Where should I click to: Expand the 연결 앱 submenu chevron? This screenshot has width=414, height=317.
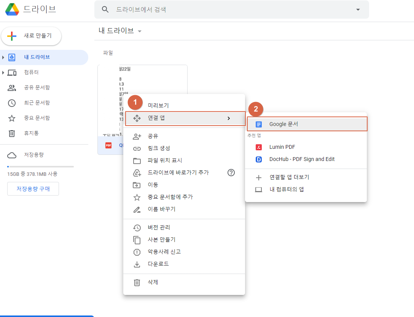(x=229, y=118)
